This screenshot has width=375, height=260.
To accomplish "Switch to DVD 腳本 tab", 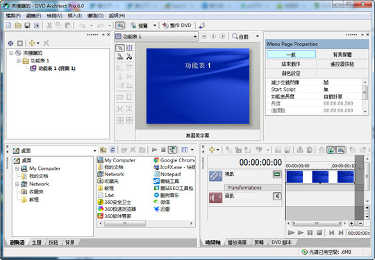I will click(281, 243).
